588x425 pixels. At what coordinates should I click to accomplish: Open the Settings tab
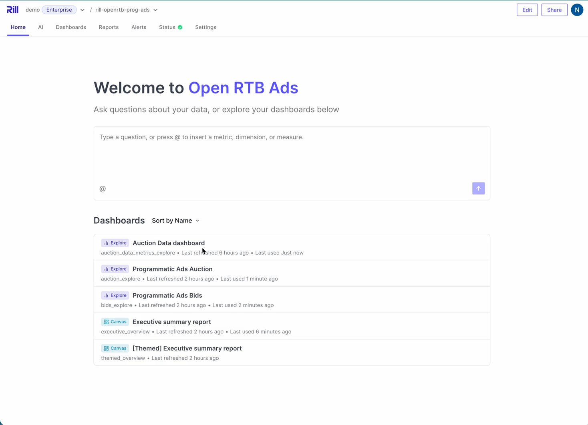[205, 27]
